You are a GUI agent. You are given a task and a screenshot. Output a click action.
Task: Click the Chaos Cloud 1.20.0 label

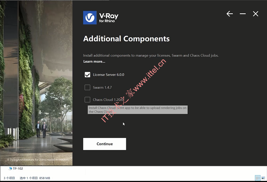pos(108,100)
